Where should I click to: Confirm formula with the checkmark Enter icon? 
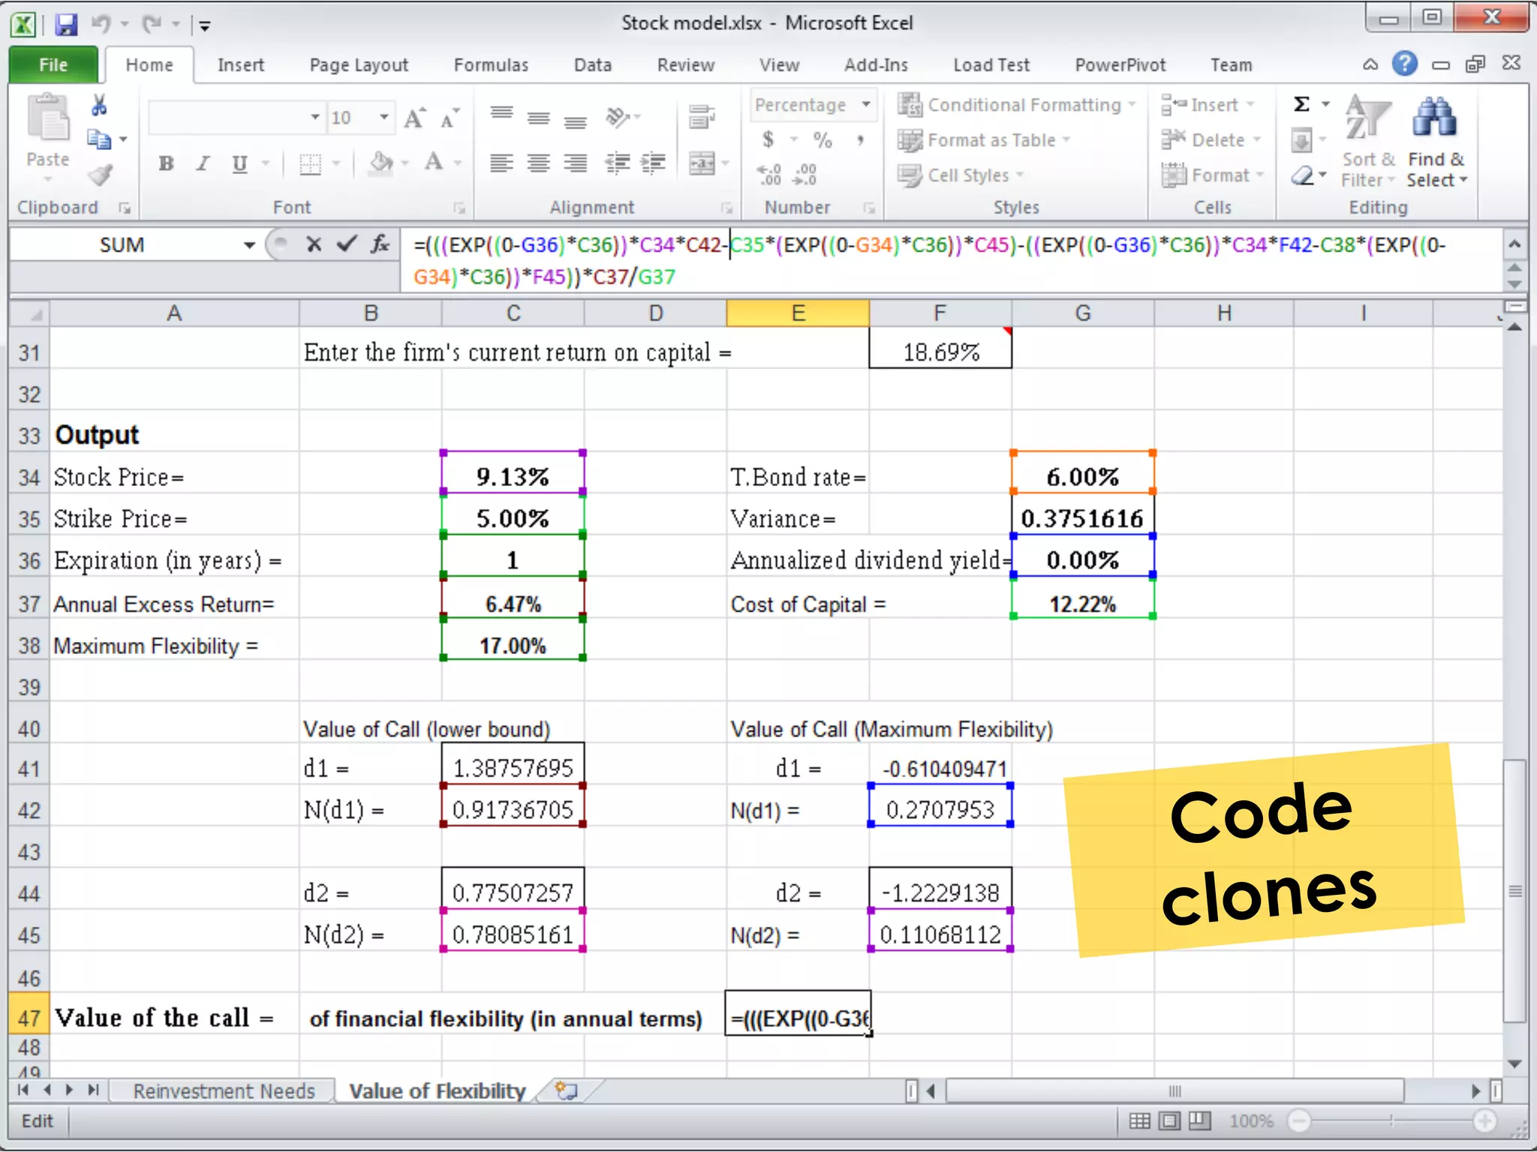click(x=346, y=244)
